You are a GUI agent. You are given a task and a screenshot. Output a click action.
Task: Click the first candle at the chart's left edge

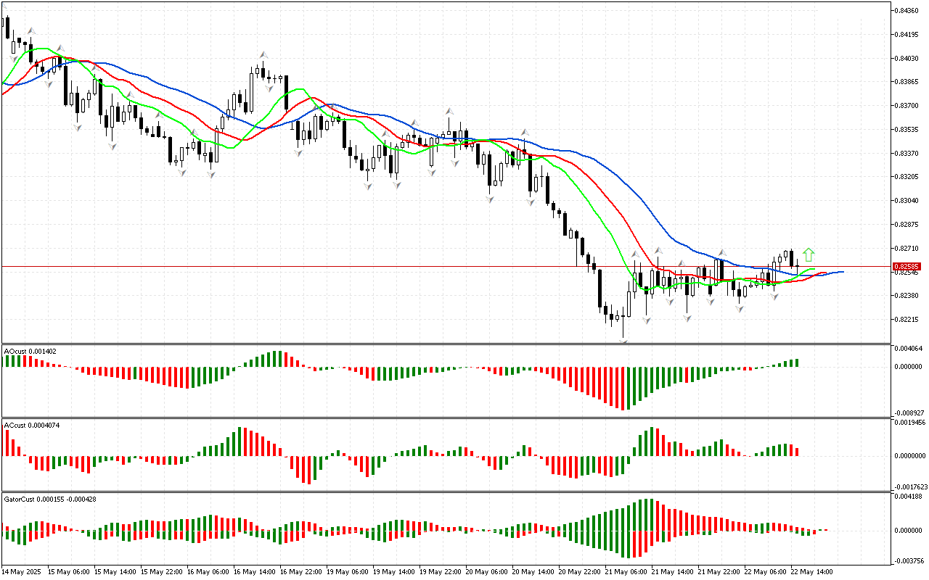click(7, 28)
